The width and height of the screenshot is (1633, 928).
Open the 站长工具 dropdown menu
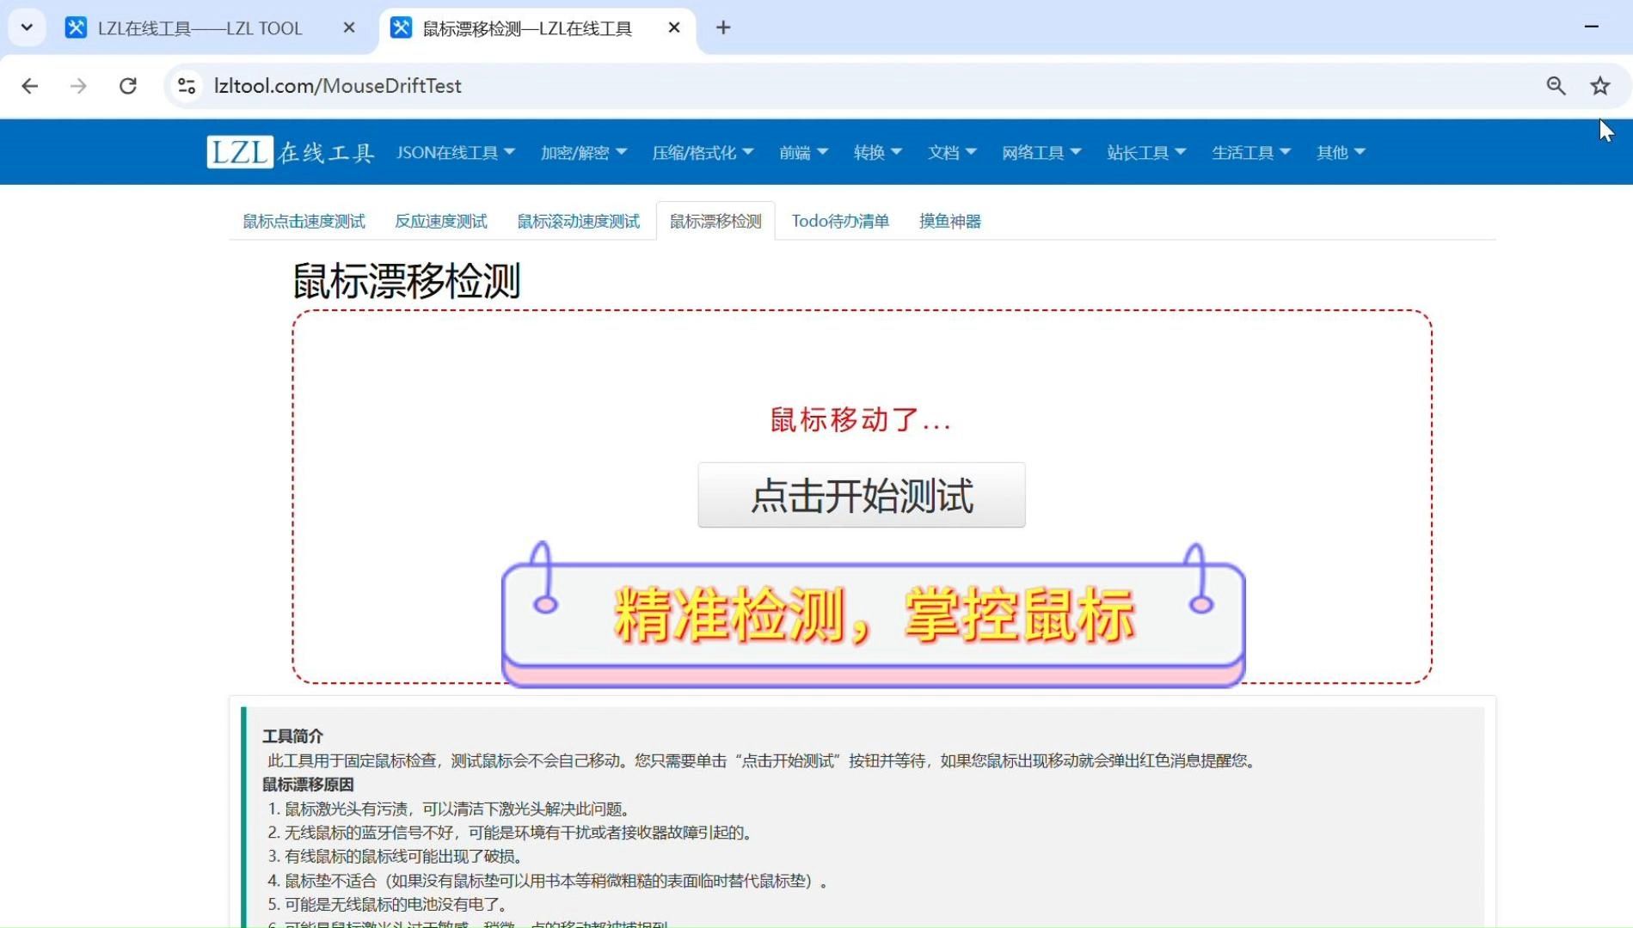(x=1145, y=152)
